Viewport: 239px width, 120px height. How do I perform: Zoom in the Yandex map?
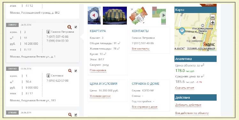(x=212, y=23)
